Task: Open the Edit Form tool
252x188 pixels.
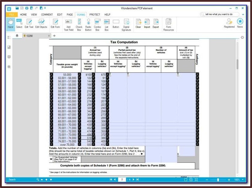Action: point(55,24)
